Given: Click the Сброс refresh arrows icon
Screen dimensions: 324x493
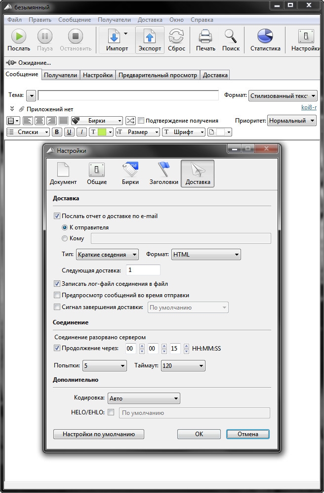Looking at the screenshot, I should click(176, 37).
